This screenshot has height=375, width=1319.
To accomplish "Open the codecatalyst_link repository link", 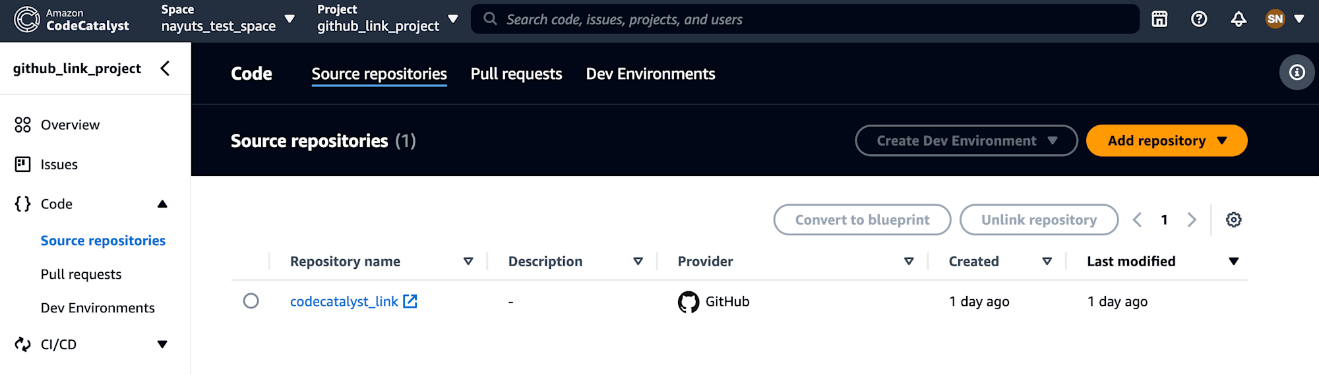I will [x=344, y=301].
